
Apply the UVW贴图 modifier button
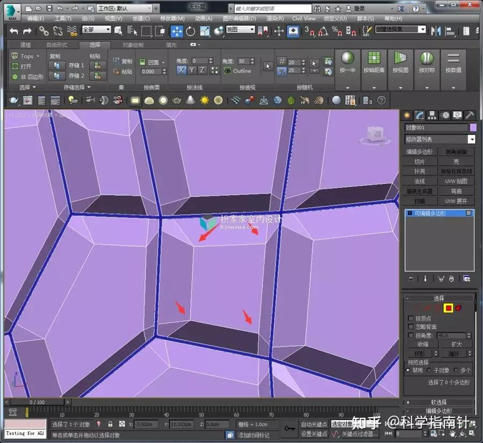457,181
